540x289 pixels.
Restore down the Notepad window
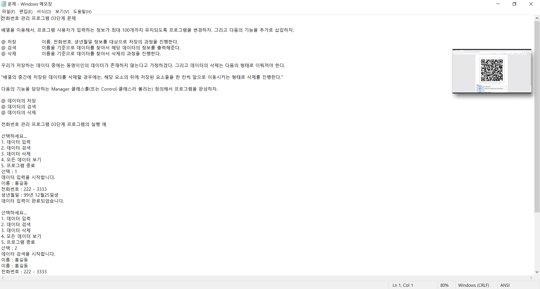pos(514,4)
